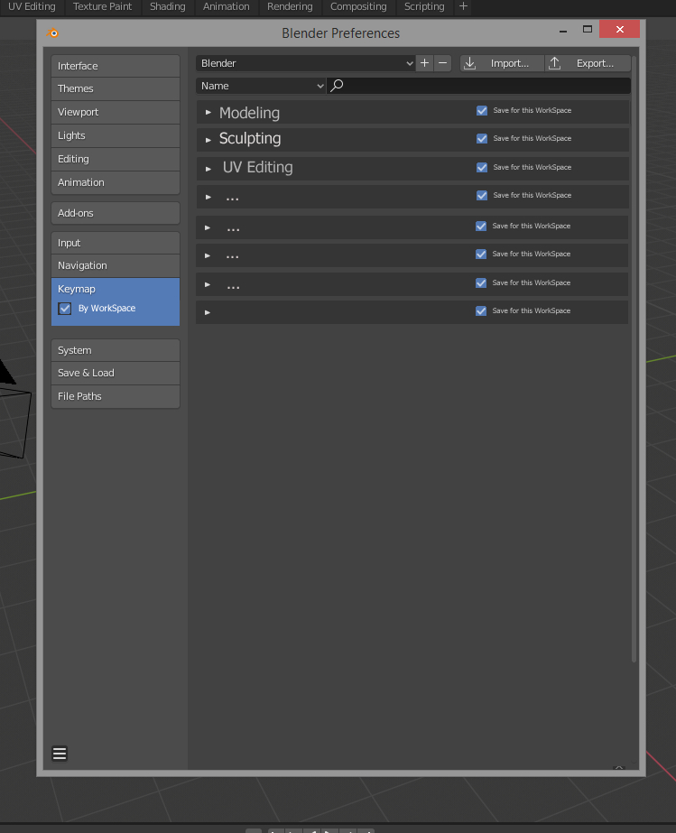Open the hamburger preferences menu
Screen dimensions: 676x833
point(60,754)
